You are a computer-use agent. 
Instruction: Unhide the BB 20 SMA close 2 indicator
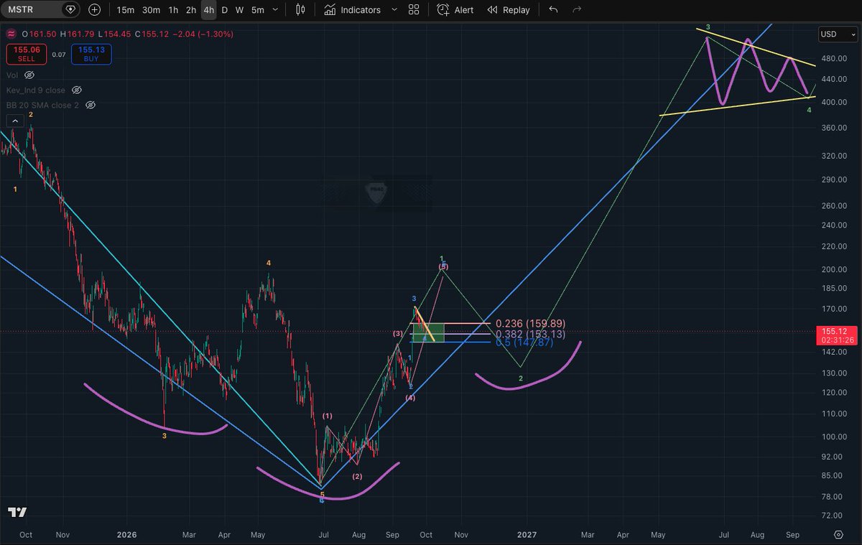click(91, 105)
